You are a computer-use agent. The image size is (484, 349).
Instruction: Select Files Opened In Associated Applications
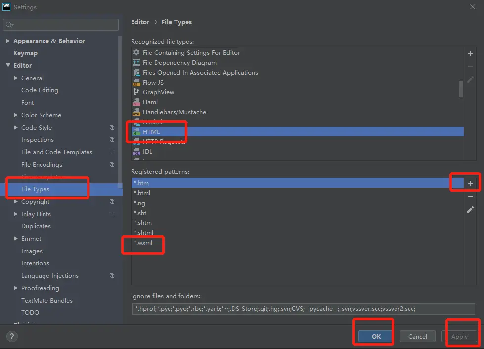(x=297, y=73)
